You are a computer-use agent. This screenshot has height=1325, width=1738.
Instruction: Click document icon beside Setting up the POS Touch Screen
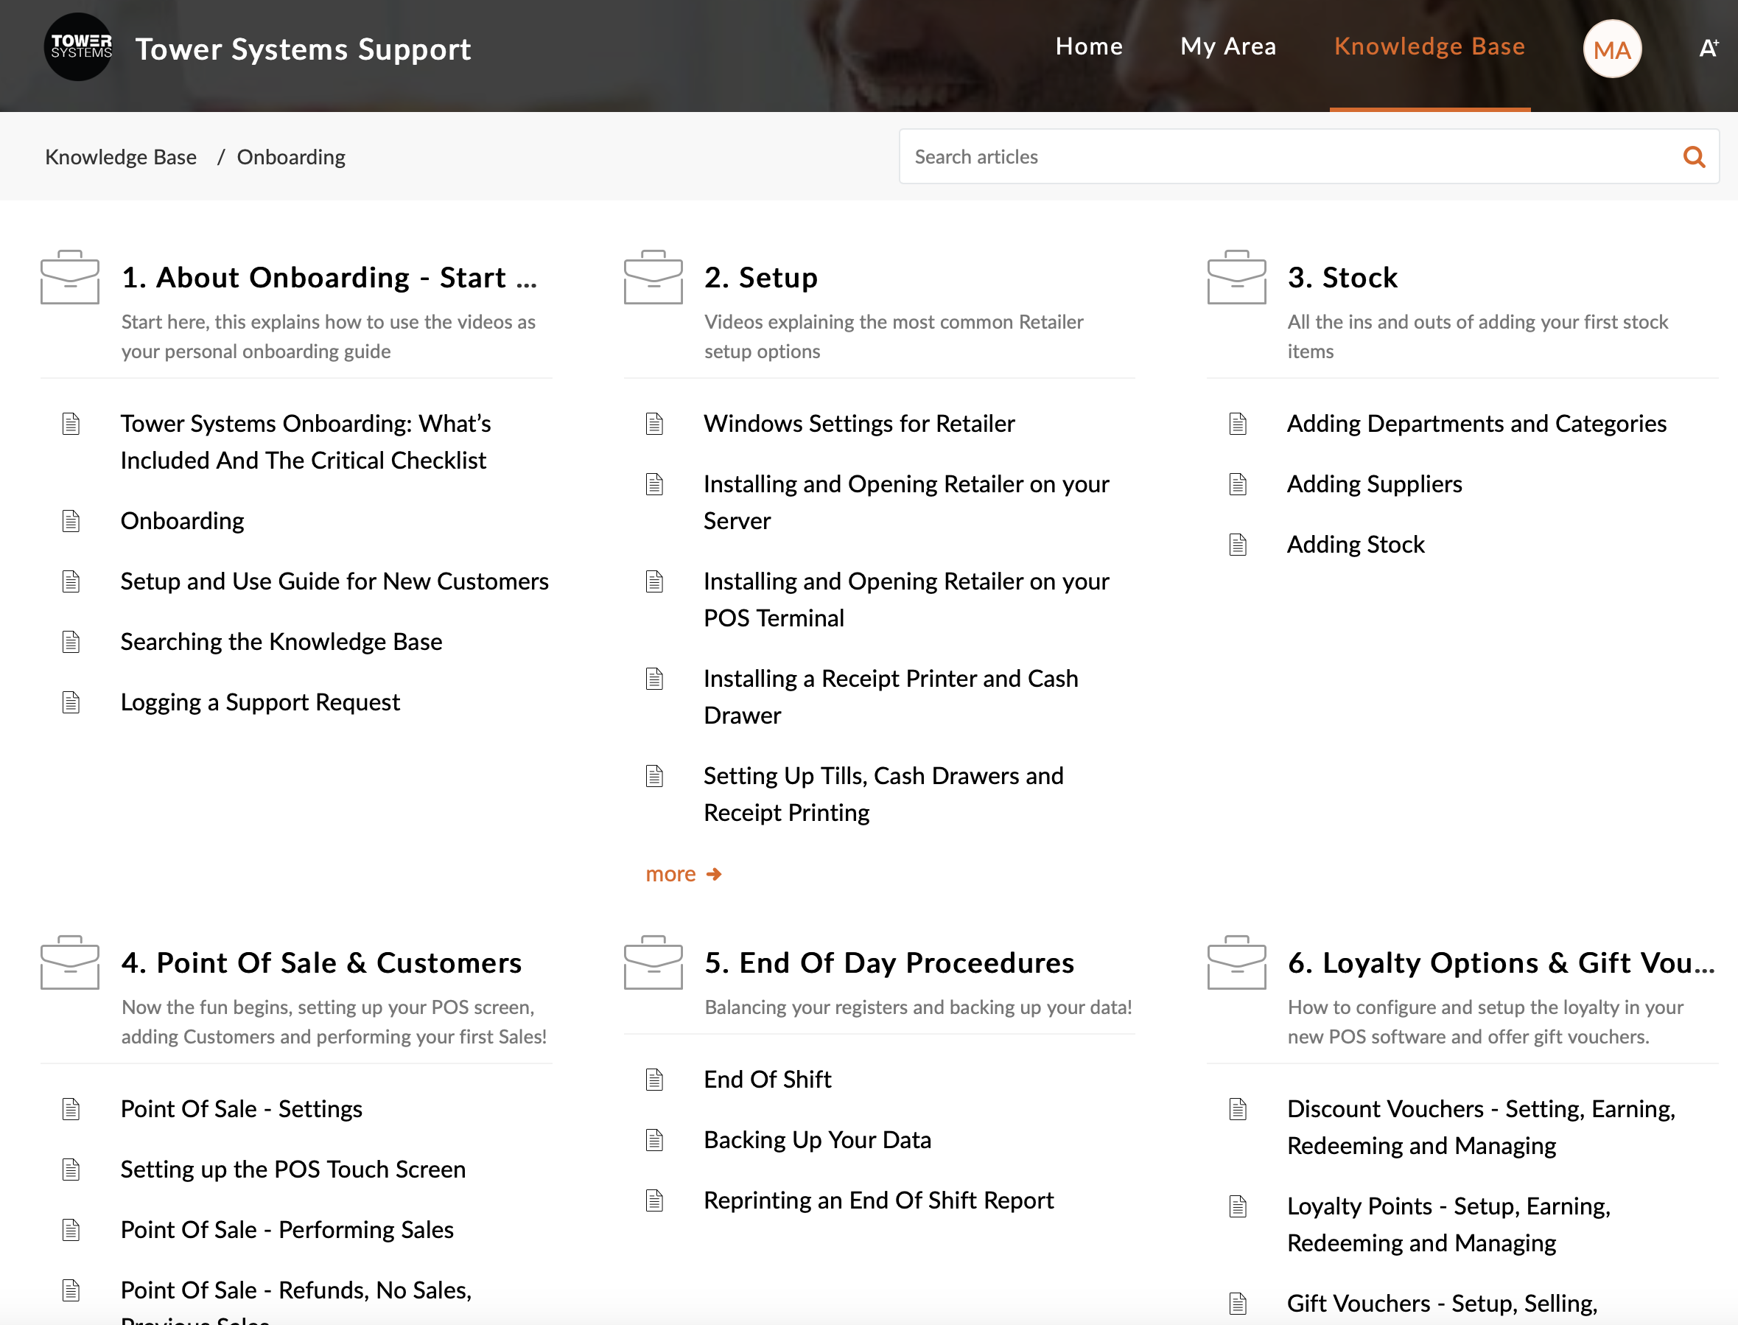point(71,1170)
